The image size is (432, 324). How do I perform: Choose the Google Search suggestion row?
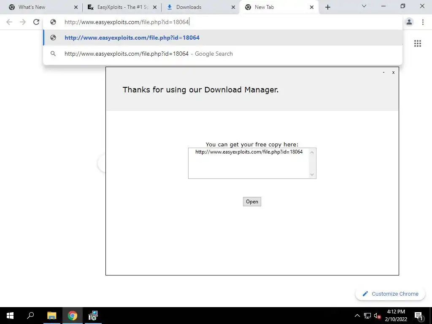pos(223,54)
